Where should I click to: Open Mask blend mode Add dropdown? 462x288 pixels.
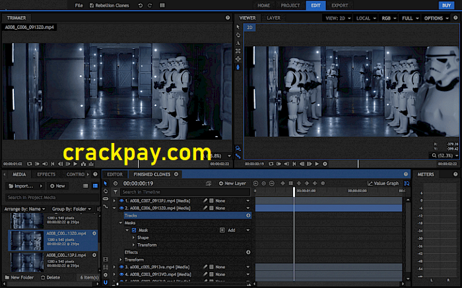pyautogui.click(x=239, y=230)
